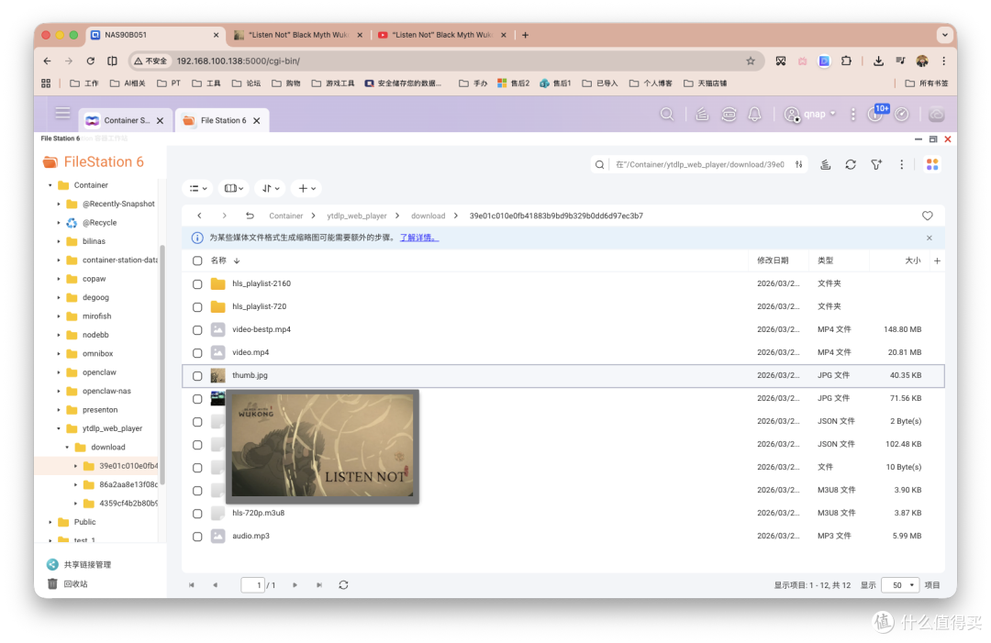
Task: Click the cloud icon in QTS header
Action: click(936, 115)
